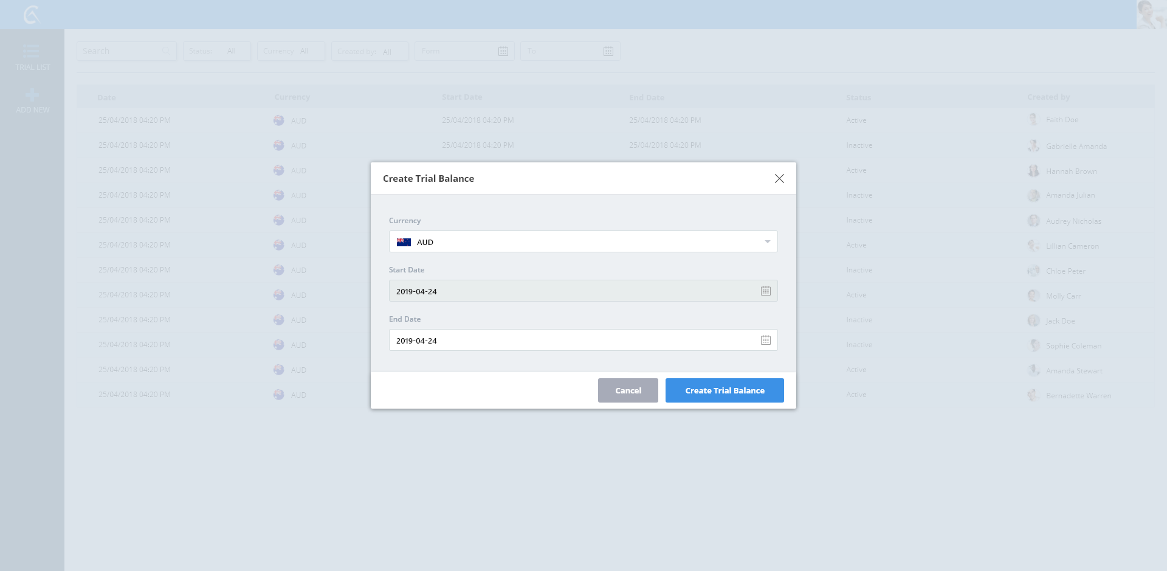
Task: Close the Create Trial Balance dialog
Action: [779, 178]
